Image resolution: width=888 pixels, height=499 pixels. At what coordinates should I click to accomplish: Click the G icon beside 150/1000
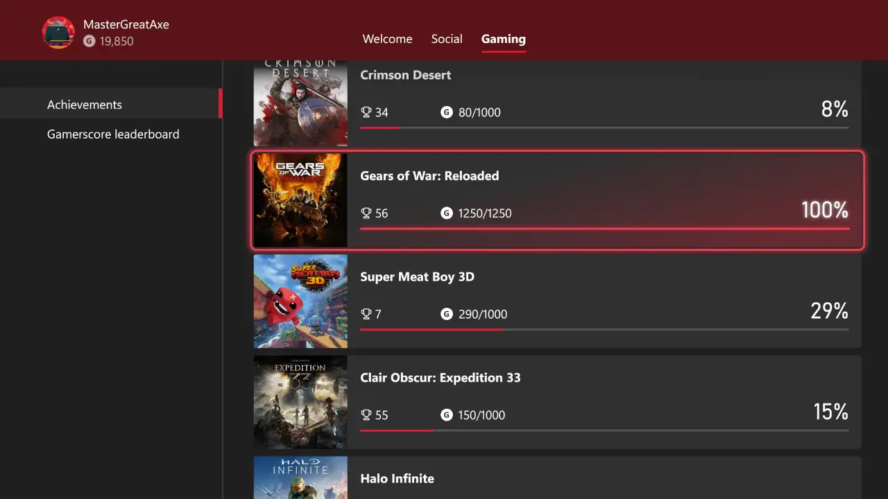click(447, 415)
